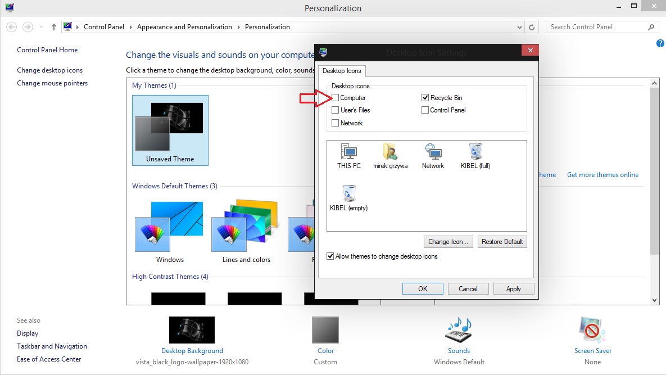The height and width of the screenshot is (375, 666).
Task: Select the KIBEL (full) recycle bin icon
Action: coord(475,156)
